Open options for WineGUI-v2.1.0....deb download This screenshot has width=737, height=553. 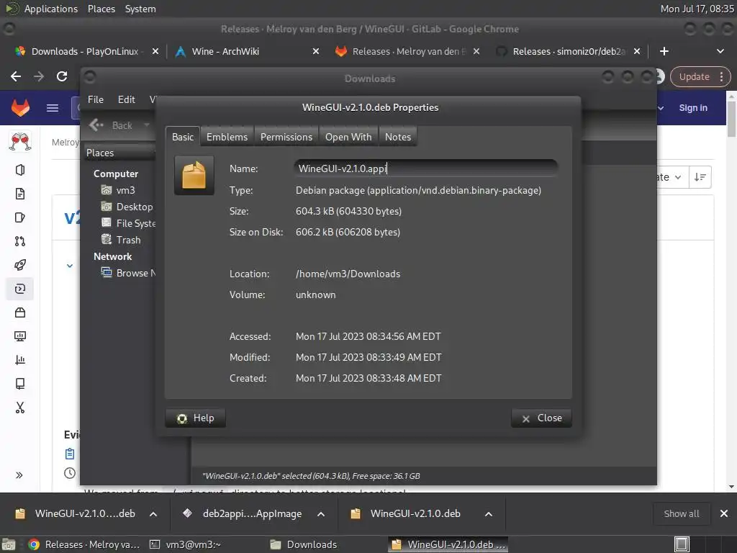[153, 514]
